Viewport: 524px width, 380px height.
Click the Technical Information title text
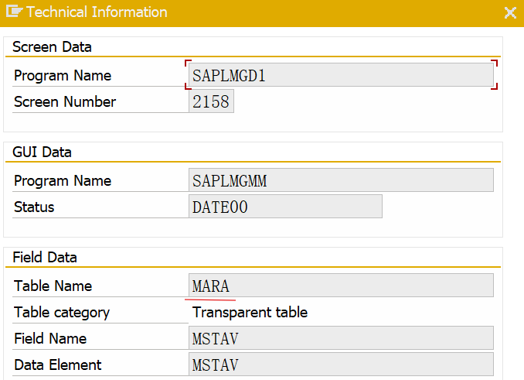(x=97, y=12)
